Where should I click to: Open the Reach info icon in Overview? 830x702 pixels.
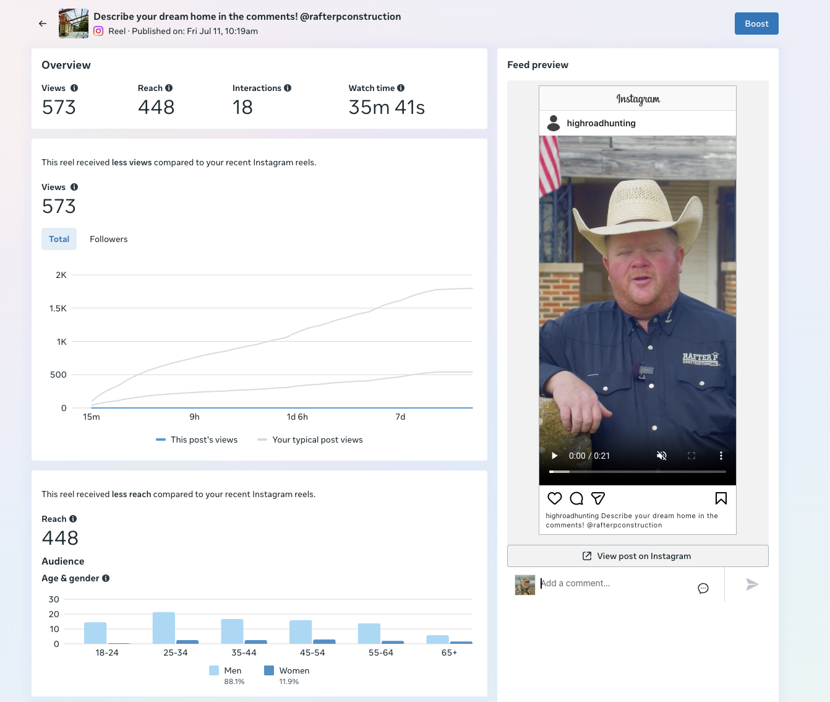pos(169,88)
